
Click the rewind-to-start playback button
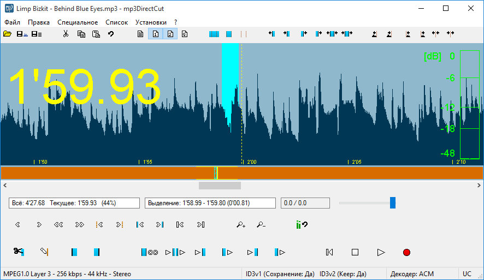click(329, 252)
